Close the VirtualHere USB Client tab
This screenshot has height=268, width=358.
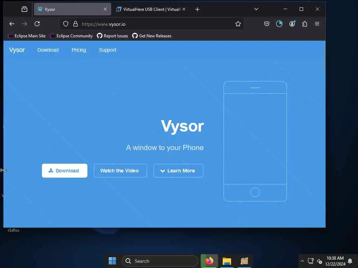[x=184, y=9]
